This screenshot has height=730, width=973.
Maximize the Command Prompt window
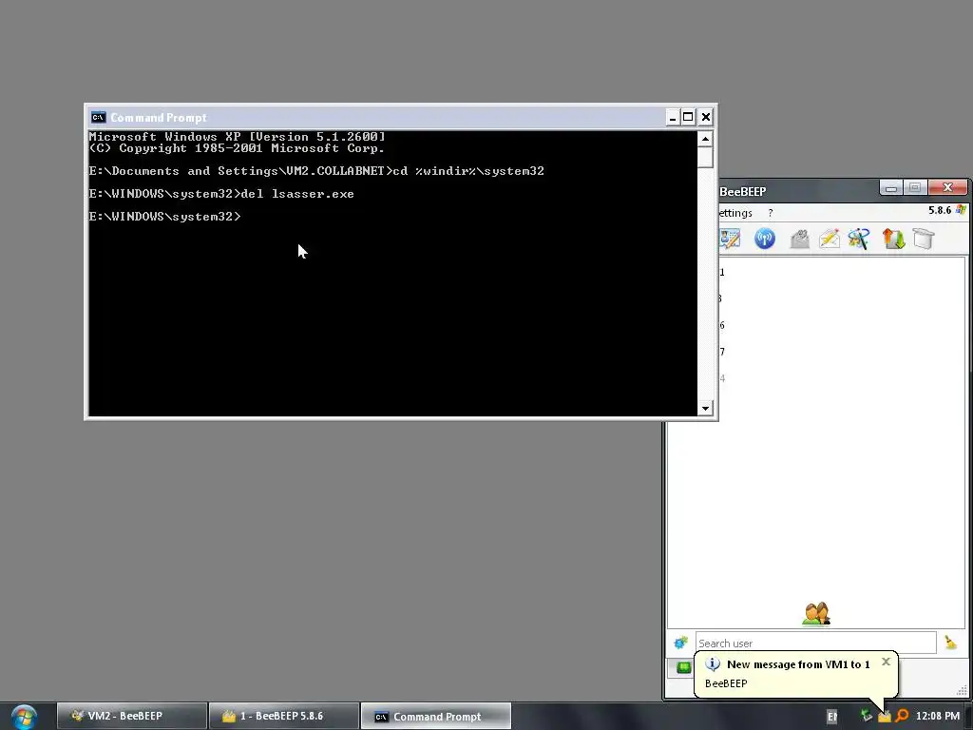click(688, 117)
